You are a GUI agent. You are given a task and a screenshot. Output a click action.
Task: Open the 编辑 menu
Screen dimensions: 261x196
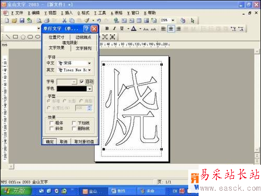point(34,13)
